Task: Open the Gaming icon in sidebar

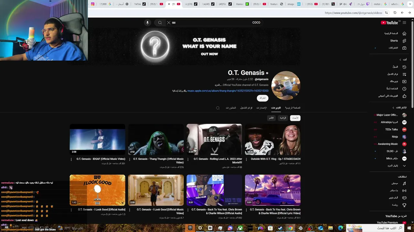Action: pos(404,198)
